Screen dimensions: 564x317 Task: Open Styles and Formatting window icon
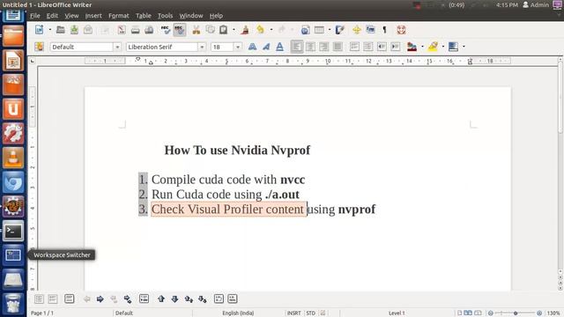[39, 47]
